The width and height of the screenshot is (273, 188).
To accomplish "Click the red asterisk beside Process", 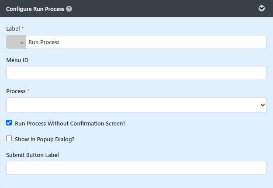I will (x=28, y=91).
